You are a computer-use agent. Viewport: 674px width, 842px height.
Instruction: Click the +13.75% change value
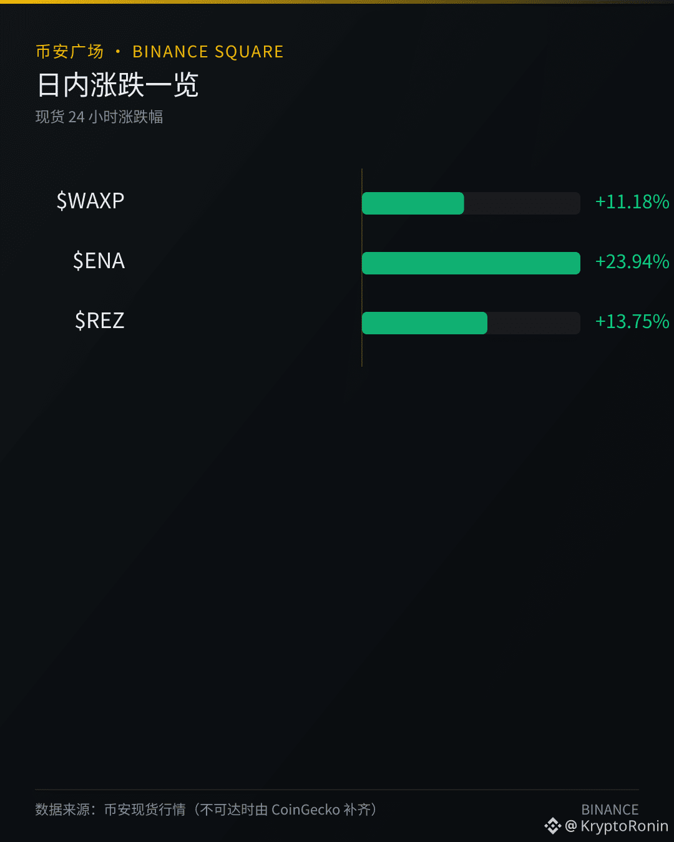pos(632,321)
